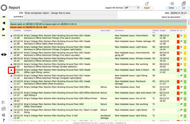This screenshot has width=190, height=124.
Task: Click the DR person cell in light bulb row
Action: pyautogui.click(x=154, y=93)
